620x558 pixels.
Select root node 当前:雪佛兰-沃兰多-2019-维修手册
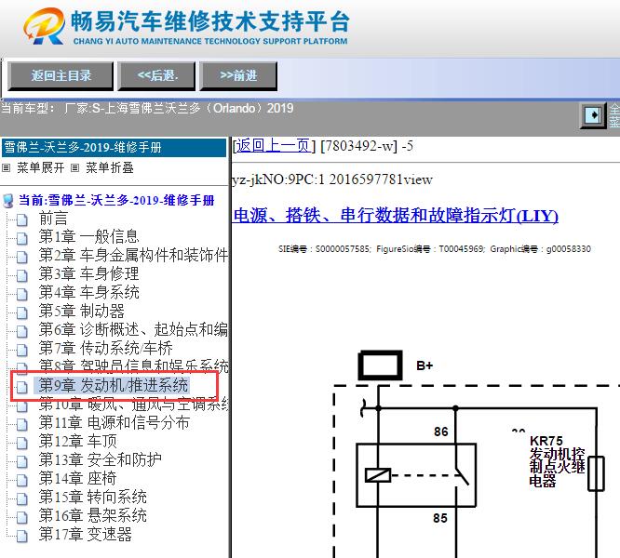click(x=116, y=200)
